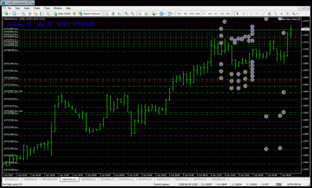The width and height of the screenshot is (312, 188).
Task: Open the Terminal panel icon
Action: (x=42, y=13)
